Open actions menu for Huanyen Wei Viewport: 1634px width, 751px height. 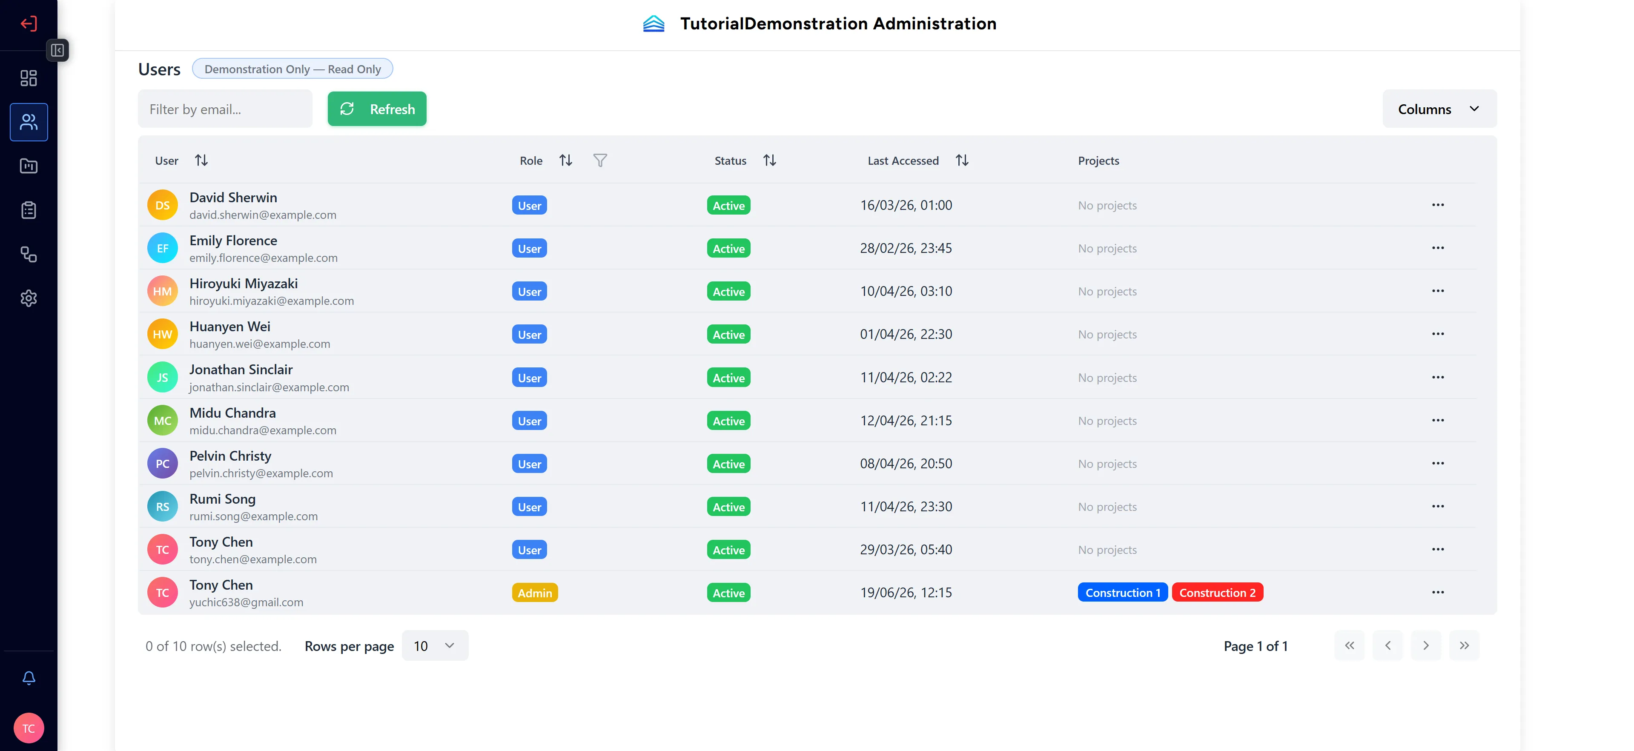pos(1437,334)
